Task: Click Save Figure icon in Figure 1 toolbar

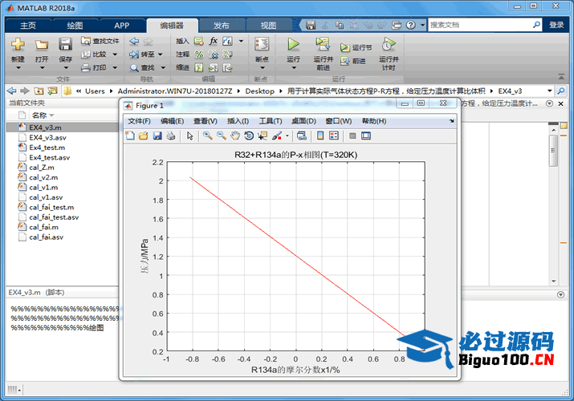Action: coord(157,136)
